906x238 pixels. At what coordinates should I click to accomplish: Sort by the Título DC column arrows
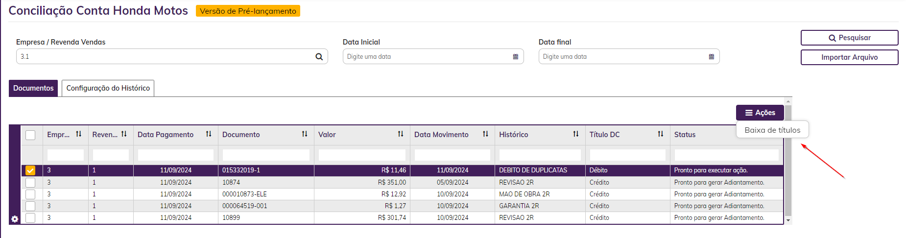click(661, 134)
